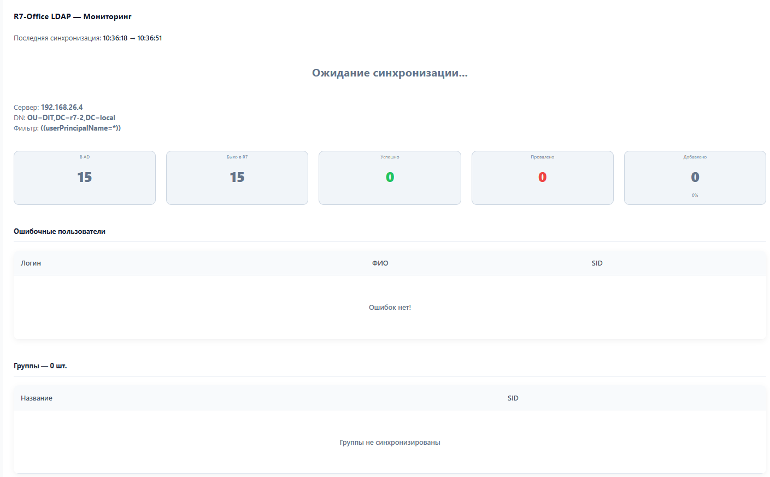Click the ФИО column header
The image size is (770, 477).
[x=380, y=263]
